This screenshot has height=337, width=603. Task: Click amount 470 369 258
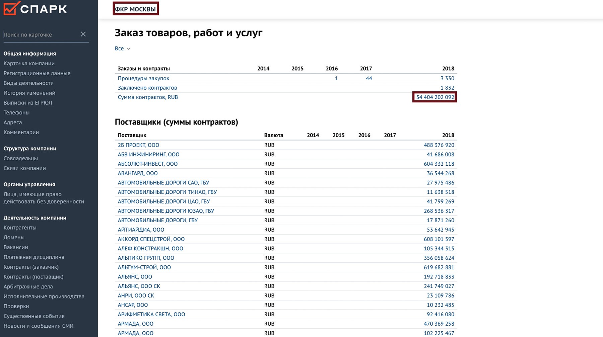click(439, 324)
